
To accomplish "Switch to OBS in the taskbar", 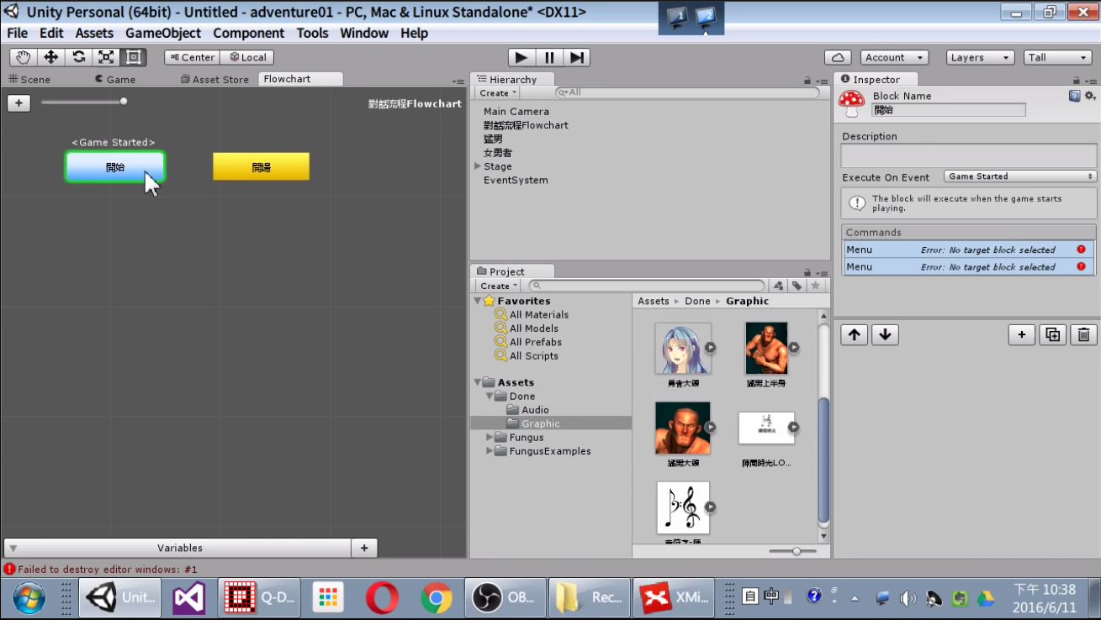I will point(506,598).
